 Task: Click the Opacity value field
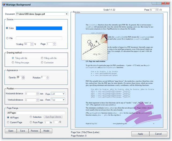[x=19, y=77]
